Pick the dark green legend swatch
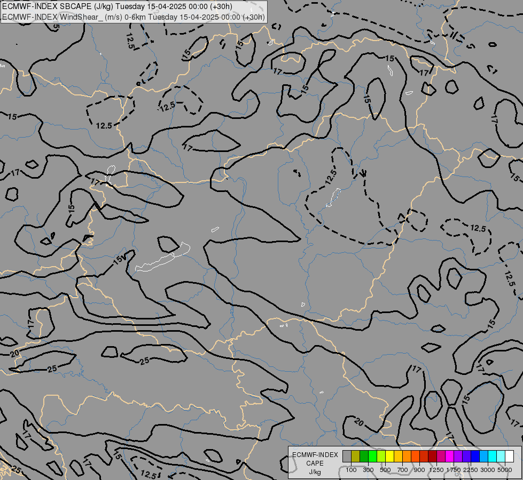This screenshot has height=480, width=523. click(x=364, y=457)
